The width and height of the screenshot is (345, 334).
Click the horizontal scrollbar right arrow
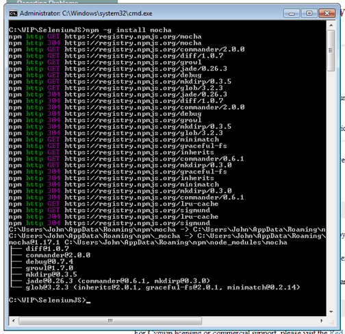[x=322, y=321]
